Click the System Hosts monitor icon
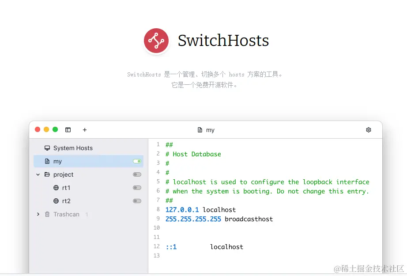Image resolution: width=407 pixels, height=276 pixels. [47, 148]
